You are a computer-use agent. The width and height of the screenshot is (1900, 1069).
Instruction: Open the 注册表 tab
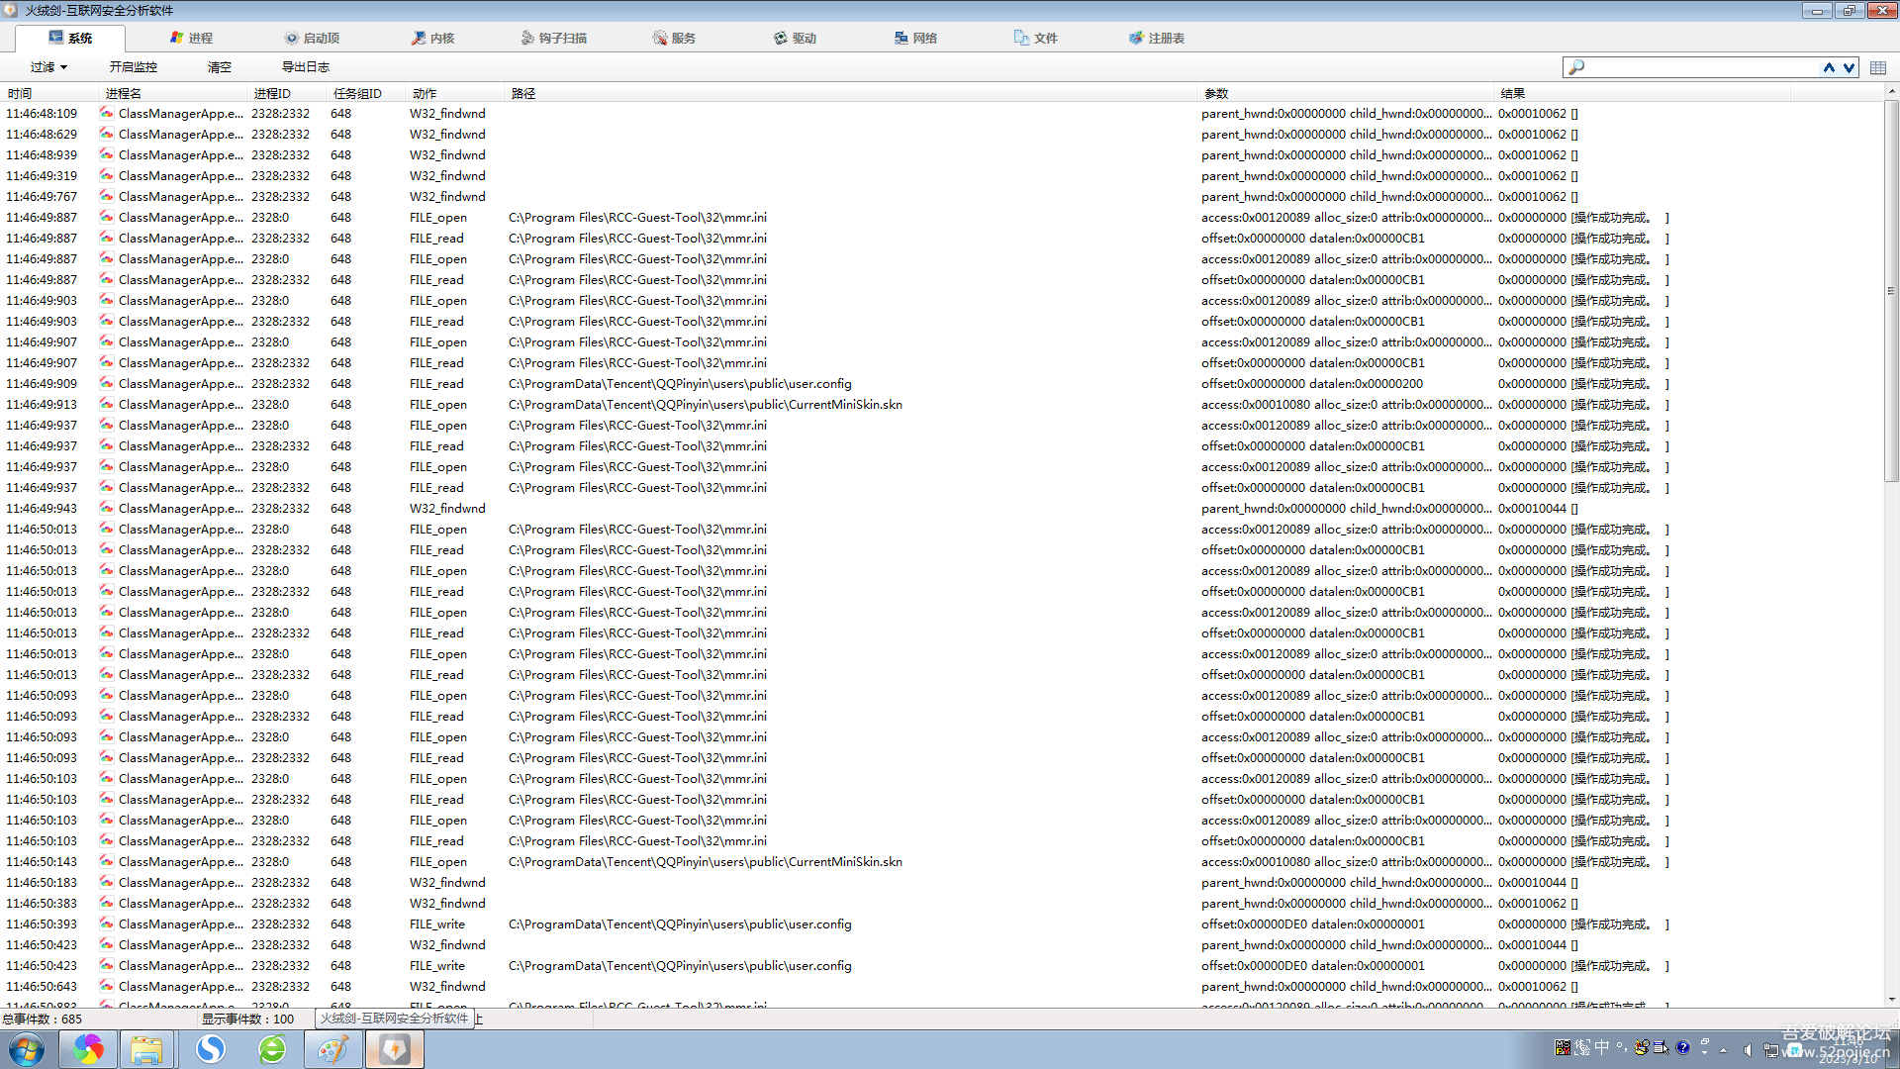pyautogui.click(x=1157, y=38)
